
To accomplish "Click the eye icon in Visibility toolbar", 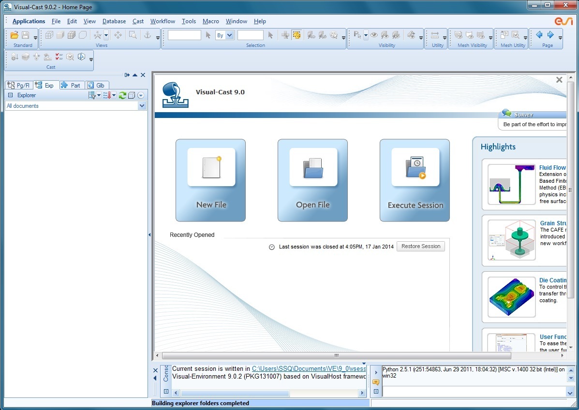I will tap(374, 35).
